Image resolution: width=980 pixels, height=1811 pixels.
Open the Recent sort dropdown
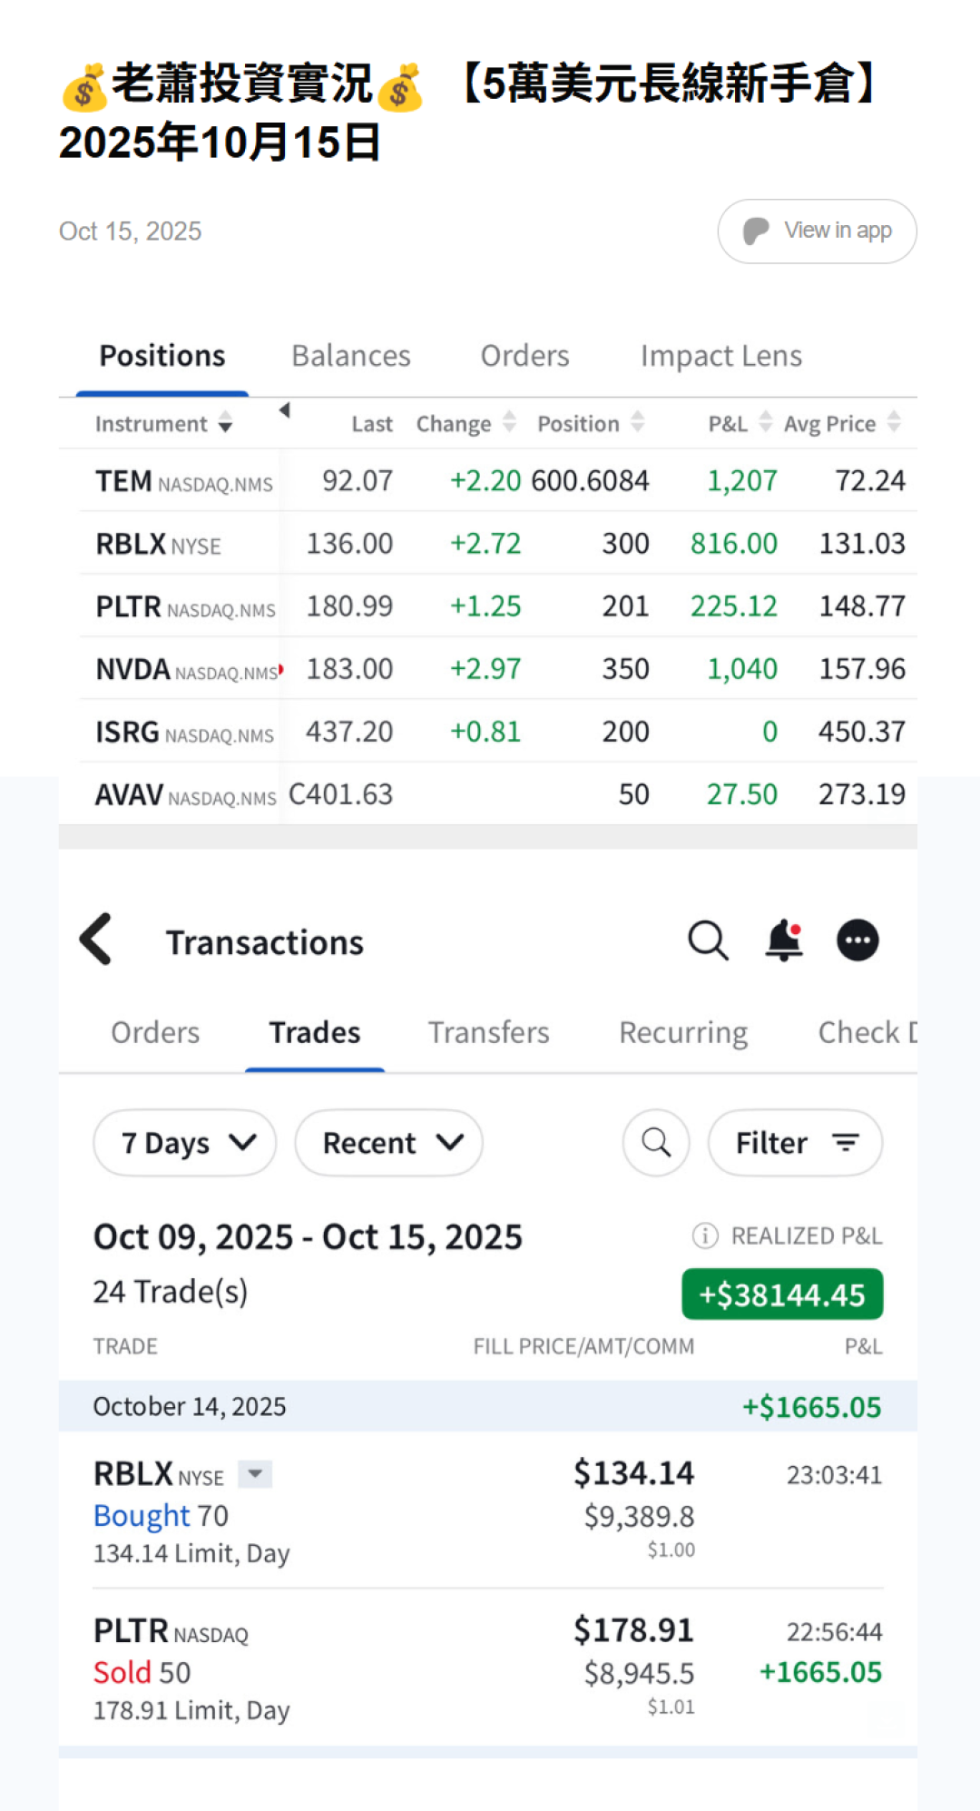389,1143
